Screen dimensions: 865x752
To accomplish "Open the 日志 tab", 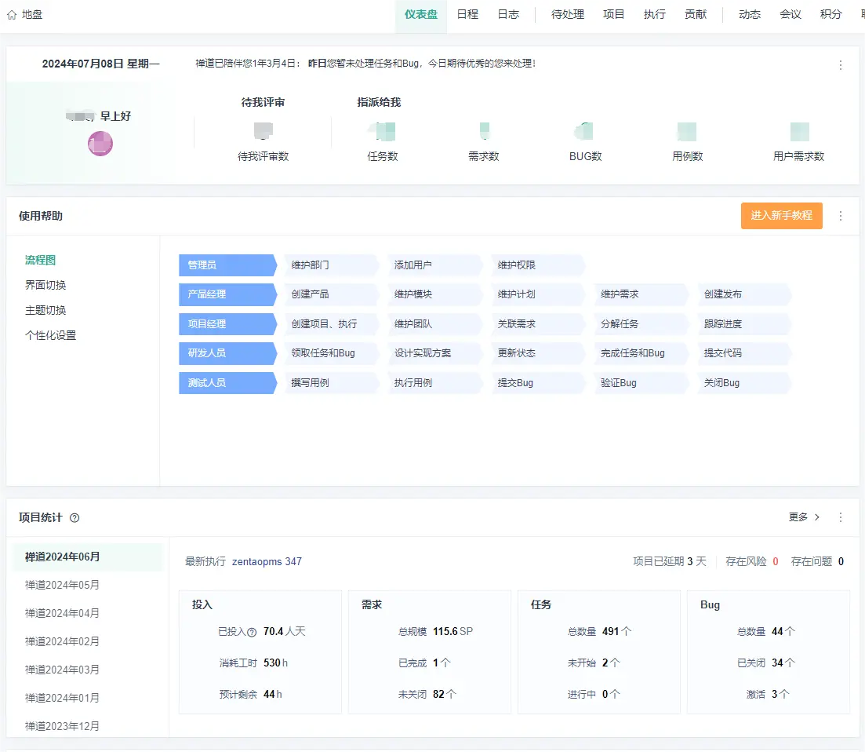I will pyautogui.click(x=508, y=15).
